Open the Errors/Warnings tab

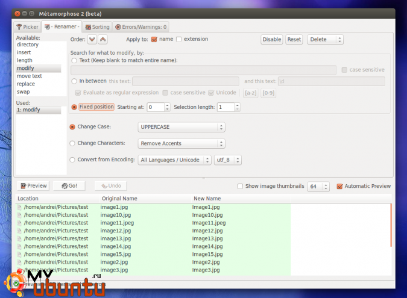(x=141, y=26)
